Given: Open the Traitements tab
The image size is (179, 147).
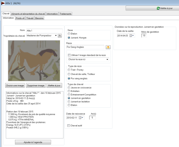Looking at the screenshot, I should 65,14.
